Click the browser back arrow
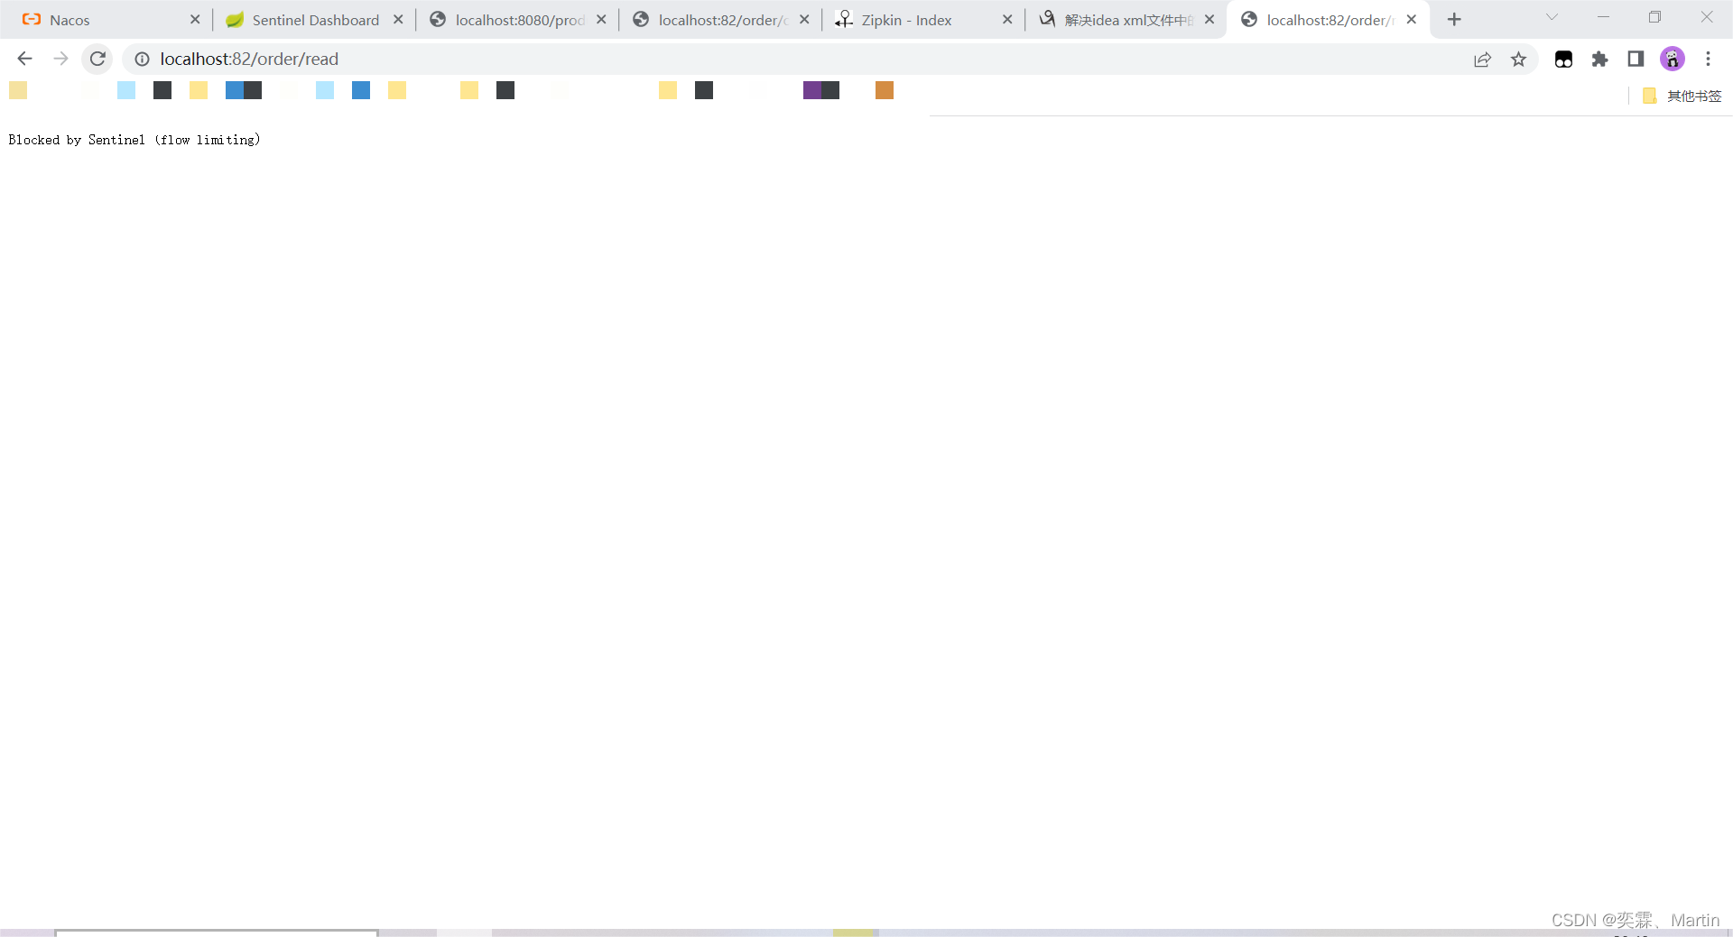Screen dimensions: 1733x937 [x=24, y=59]
